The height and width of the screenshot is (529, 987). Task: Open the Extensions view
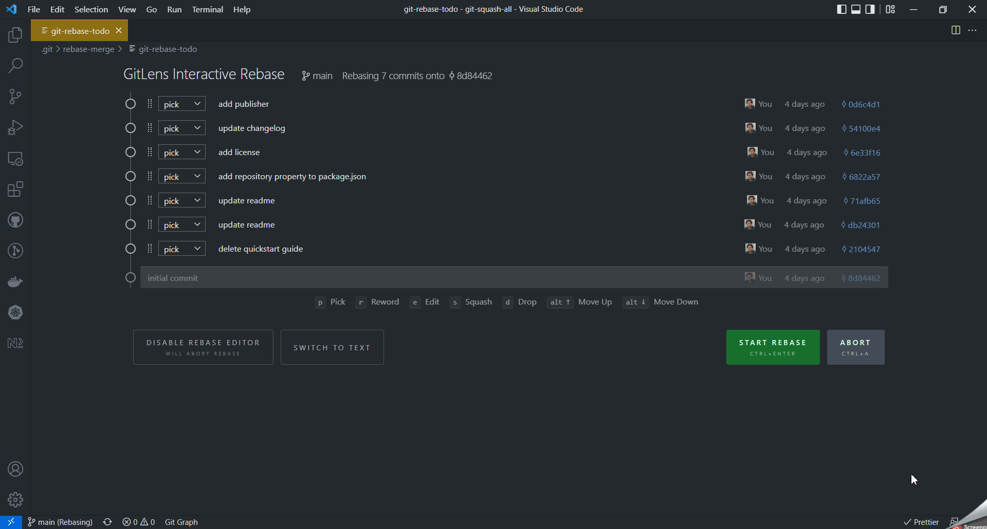coord(15,189)
